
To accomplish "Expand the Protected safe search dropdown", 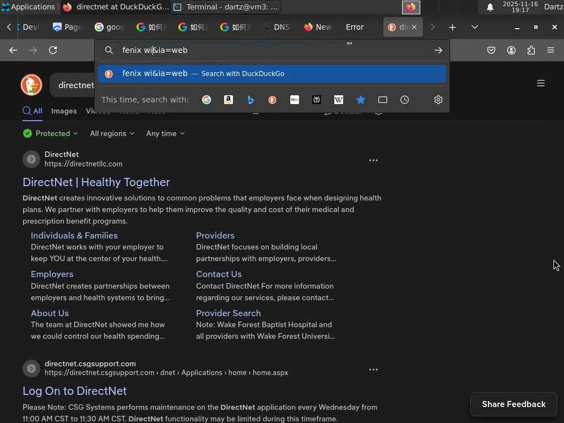I will 50,133.
